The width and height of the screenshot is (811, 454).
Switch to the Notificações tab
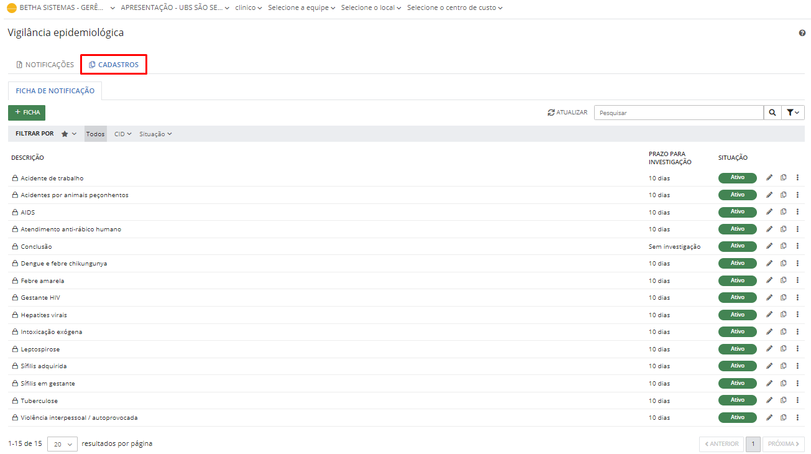pos(45,65)
